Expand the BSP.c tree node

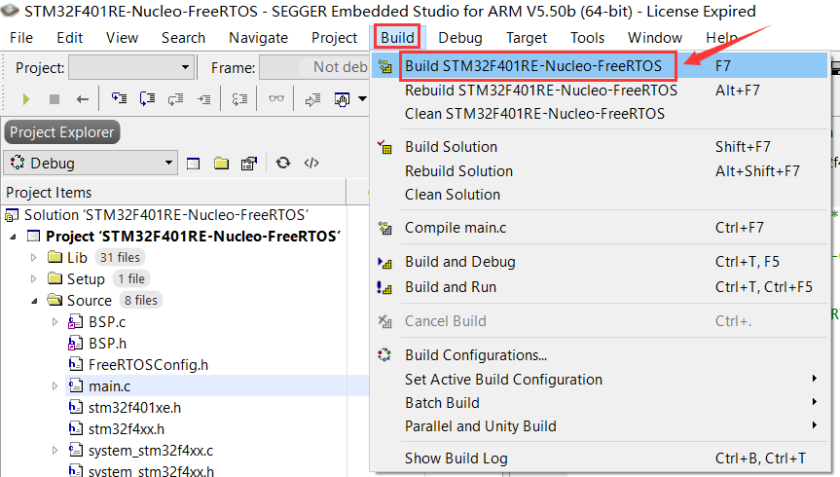pos(55,322)
